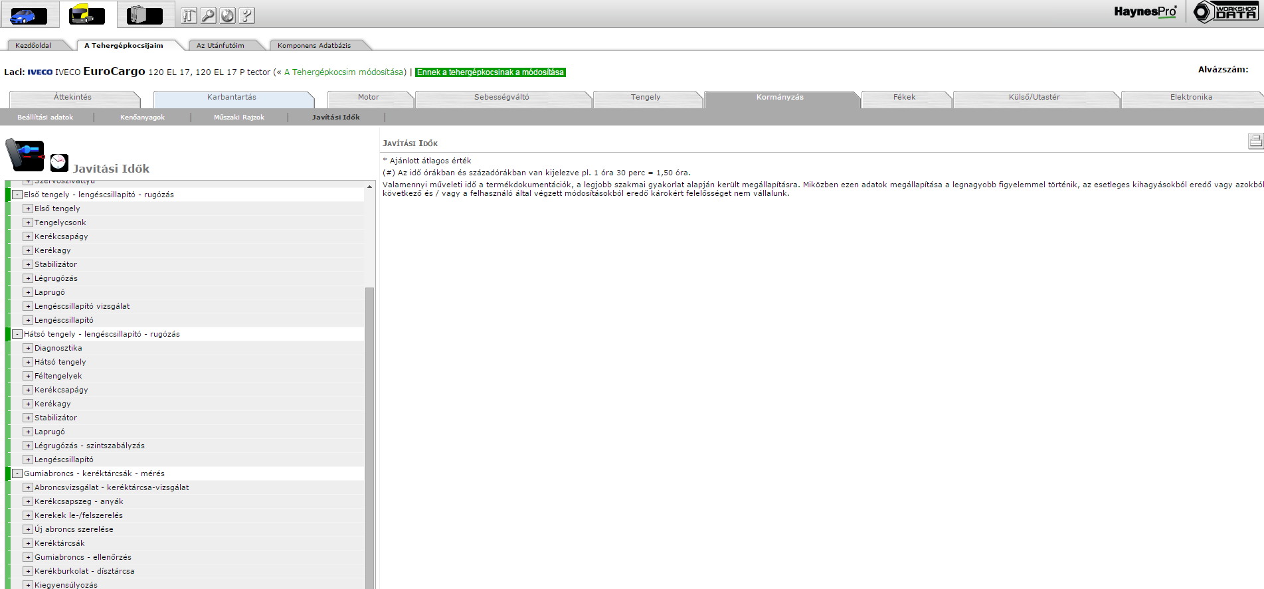The height and width of the screenshot is (589, 1264).
Task: Collapse the Első tengely - lengéscsillapító - rugózás group
Action: (18, 195)
